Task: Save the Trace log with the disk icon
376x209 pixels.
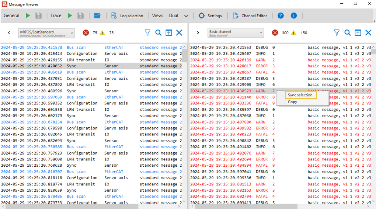Action: click(80, 16)
